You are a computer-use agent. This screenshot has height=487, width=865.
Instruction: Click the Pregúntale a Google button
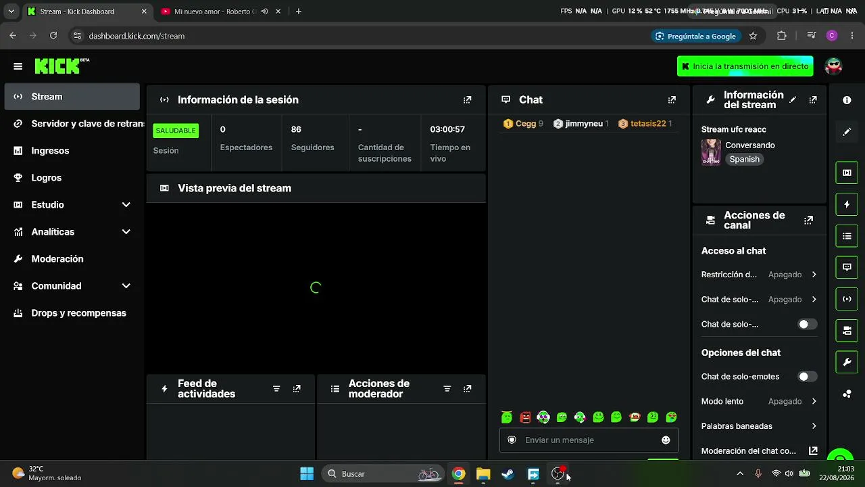[696, 36]
